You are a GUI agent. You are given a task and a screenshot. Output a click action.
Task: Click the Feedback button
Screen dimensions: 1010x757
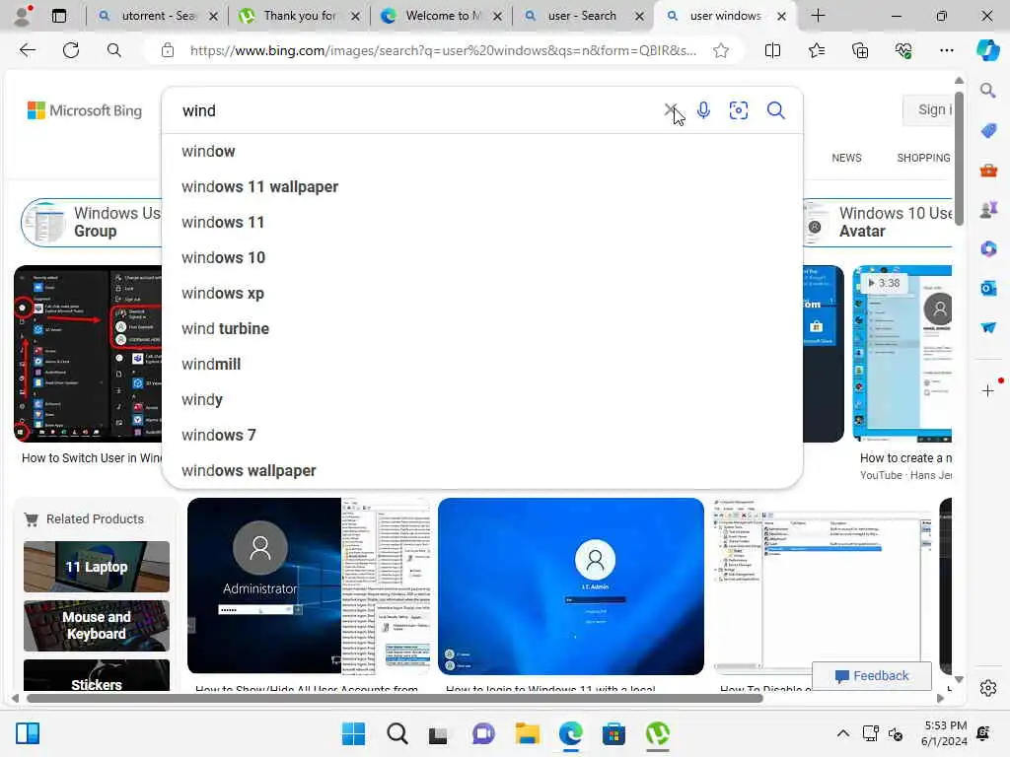click(872, 676)
